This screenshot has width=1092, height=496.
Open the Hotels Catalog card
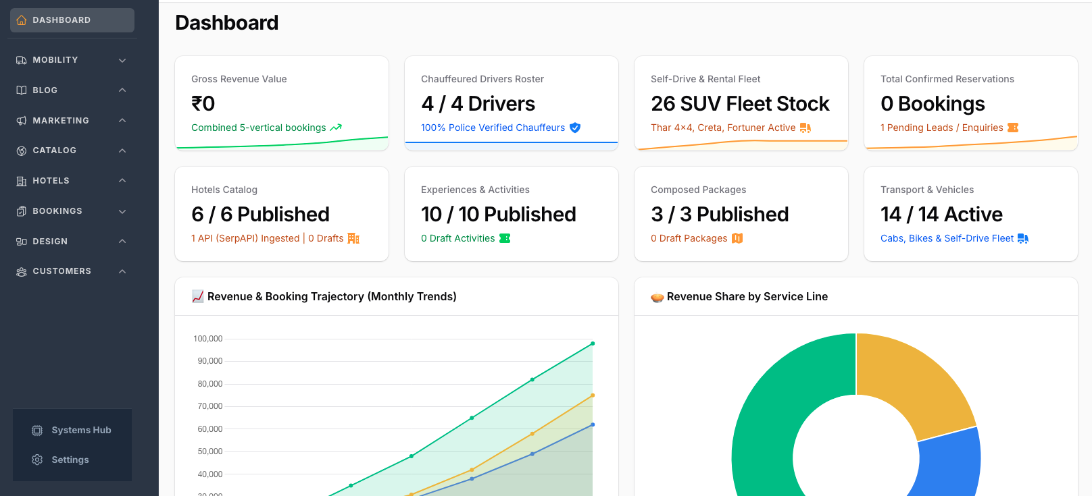tap(282, 214)
